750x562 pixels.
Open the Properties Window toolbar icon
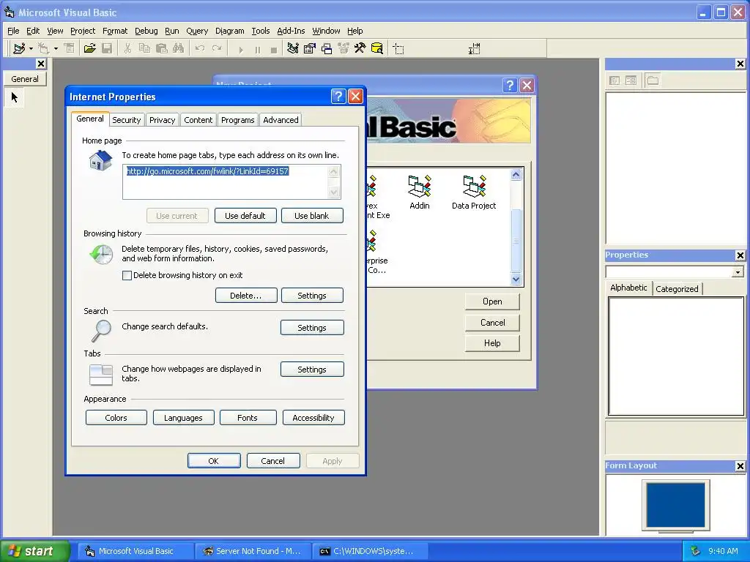310,48
